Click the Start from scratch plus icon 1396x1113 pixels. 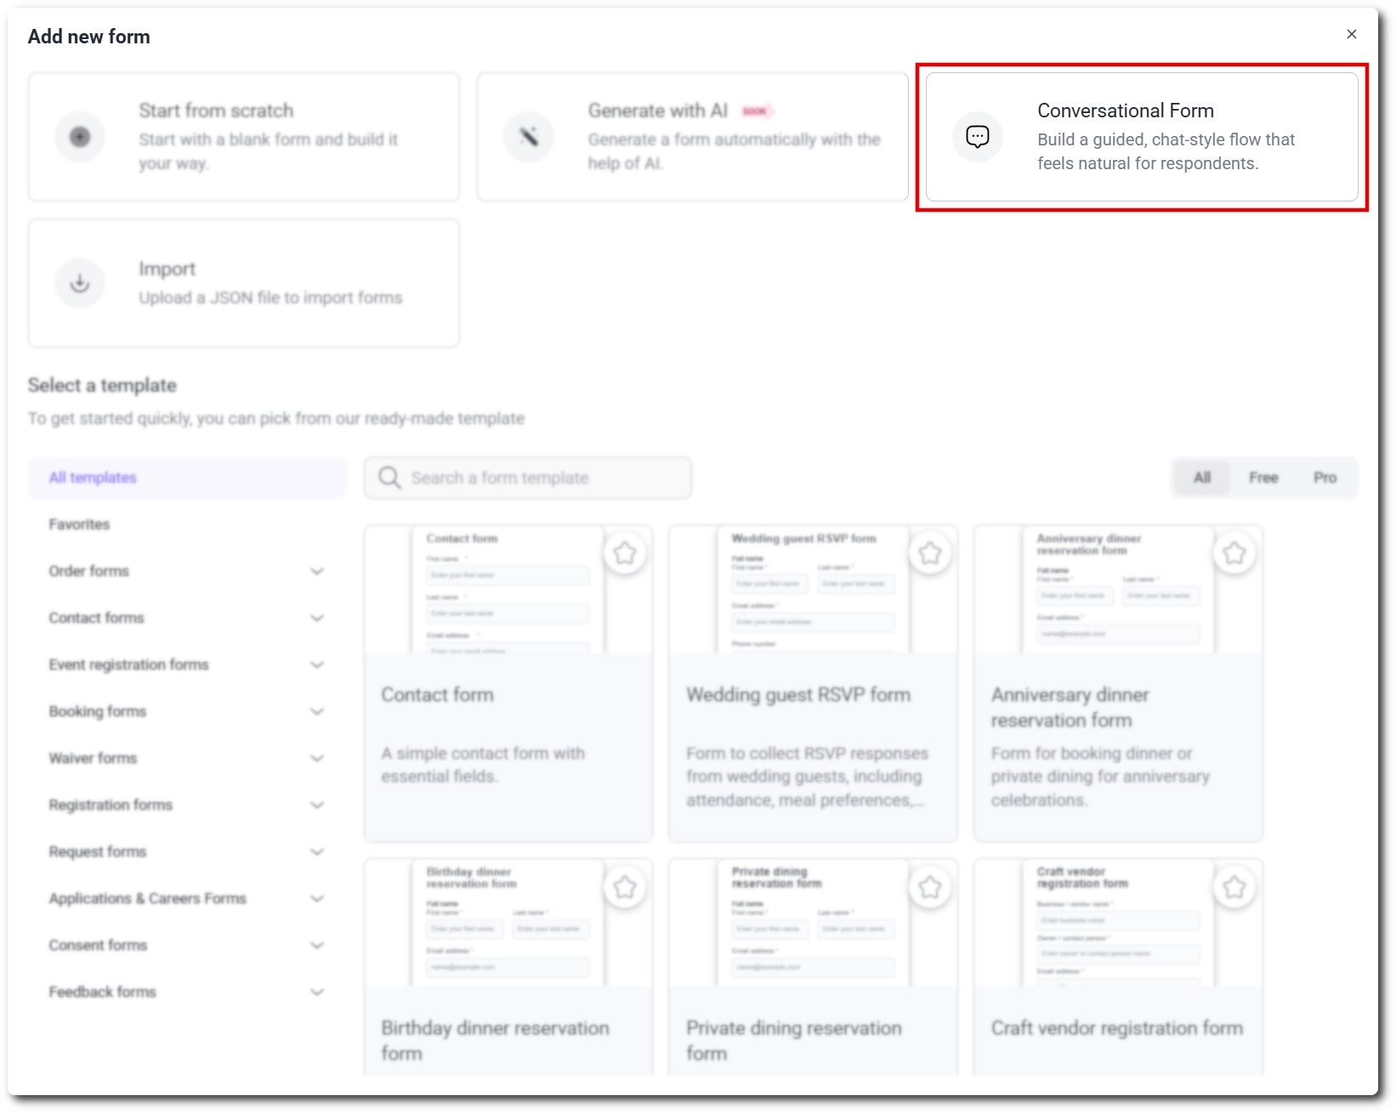click(80, 136)
